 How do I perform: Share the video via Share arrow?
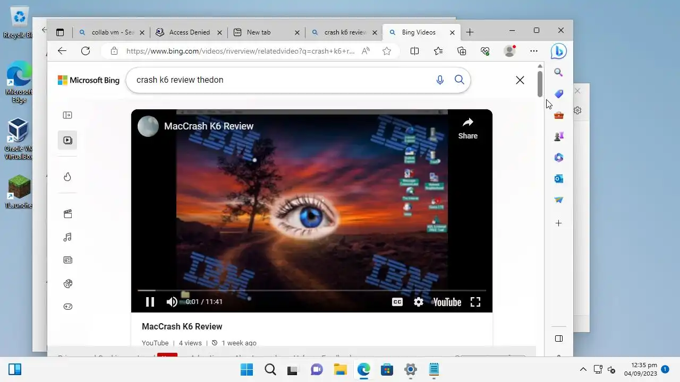point(468,128)
